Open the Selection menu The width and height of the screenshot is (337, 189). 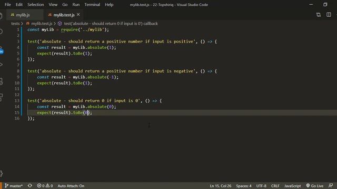(35, 5)
